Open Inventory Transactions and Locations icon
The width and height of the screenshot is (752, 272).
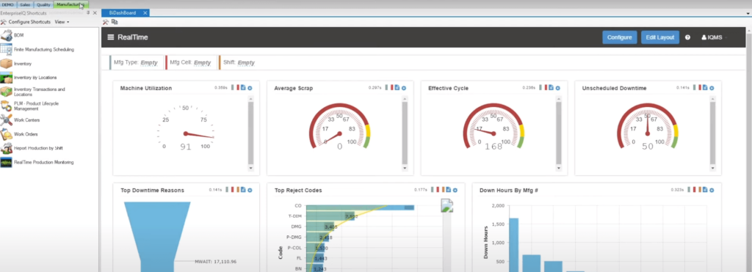click(6, 92)
